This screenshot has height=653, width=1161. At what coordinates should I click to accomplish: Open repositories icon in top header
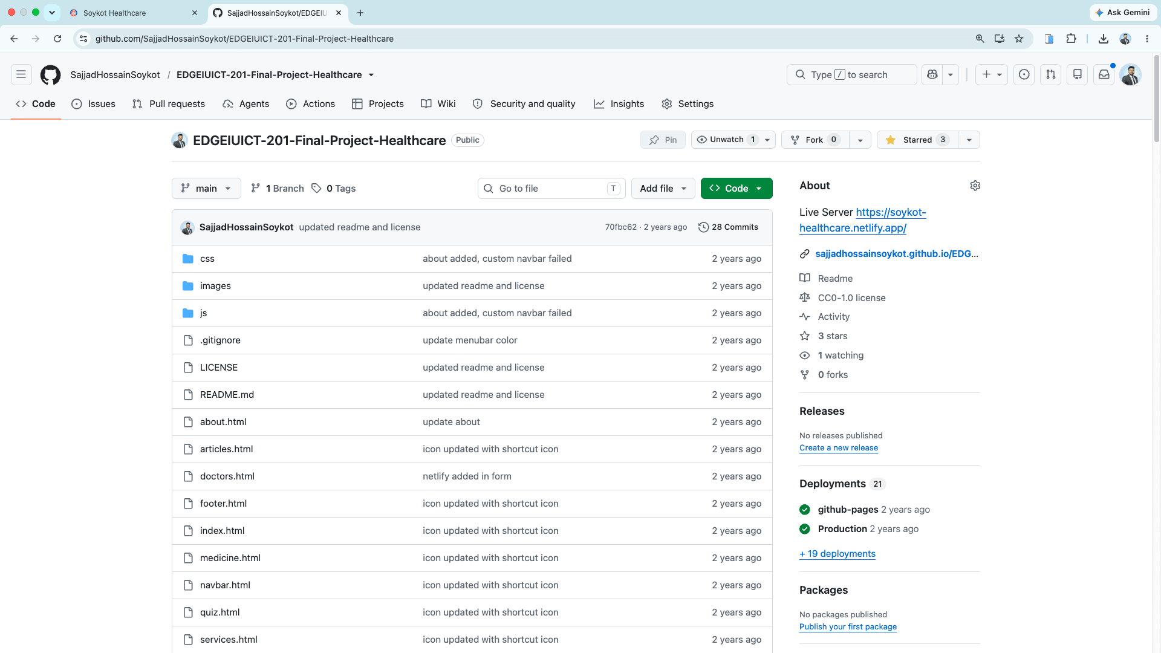click(x=1077, y=74)
